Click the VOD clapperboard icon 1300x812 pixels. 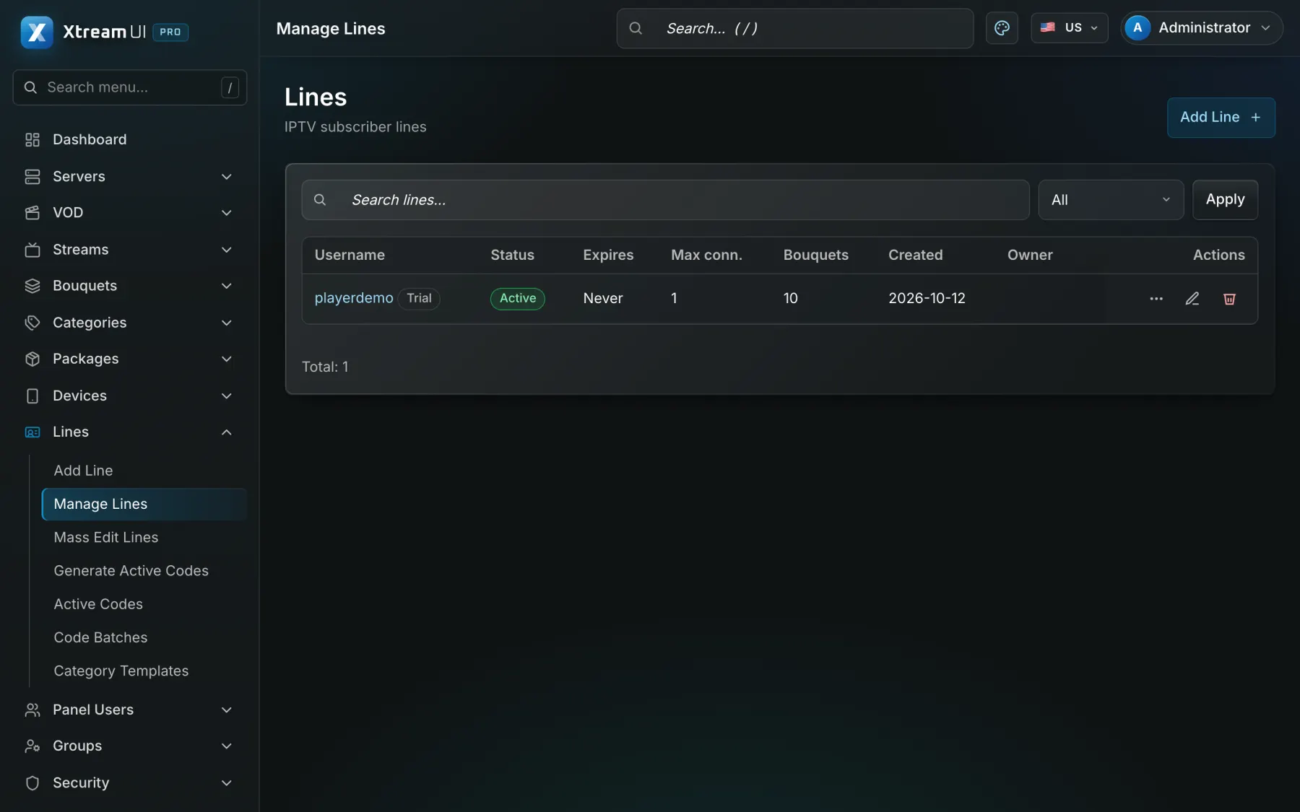click(32, 213)
